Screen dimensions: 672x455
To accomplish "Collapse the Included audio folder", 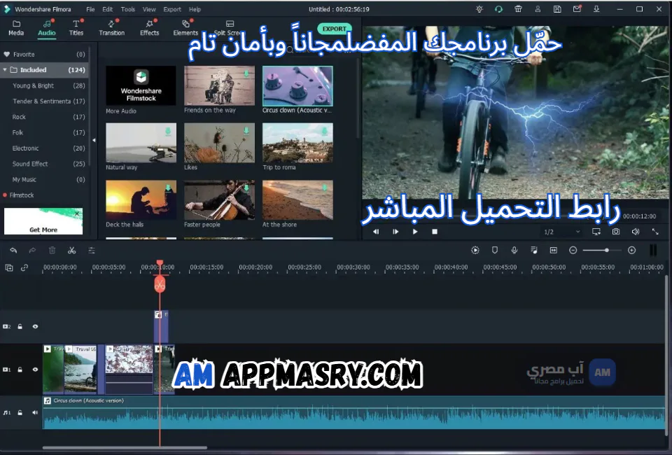I will point(5,70).
